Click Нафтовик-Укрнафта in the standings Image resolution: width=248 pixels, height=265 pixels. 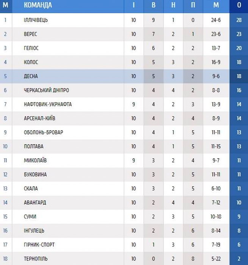coord(48,104)
